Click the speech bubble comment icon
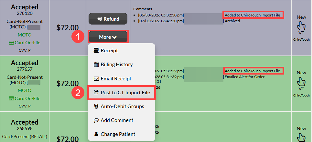Image resolution: width=312 pixels, height=142 pixels. pyautogui.click(x=96, y=120)
